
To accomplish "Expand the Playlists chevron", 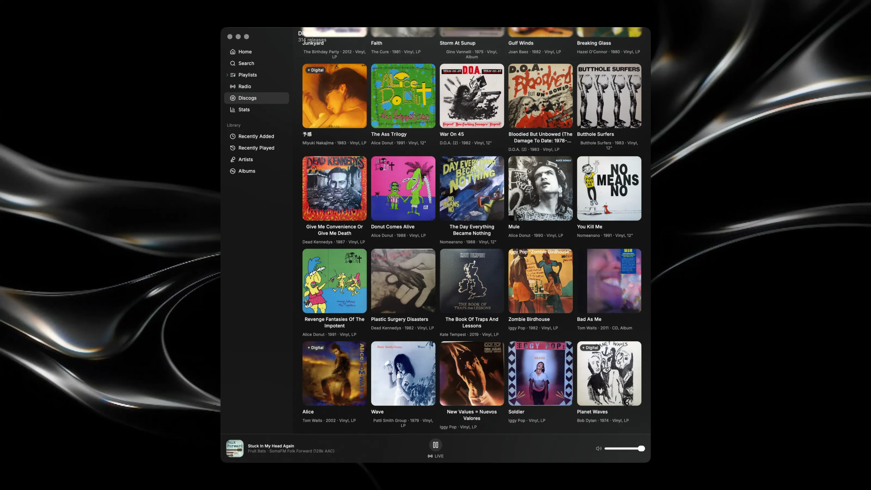I will pos(227,75).
